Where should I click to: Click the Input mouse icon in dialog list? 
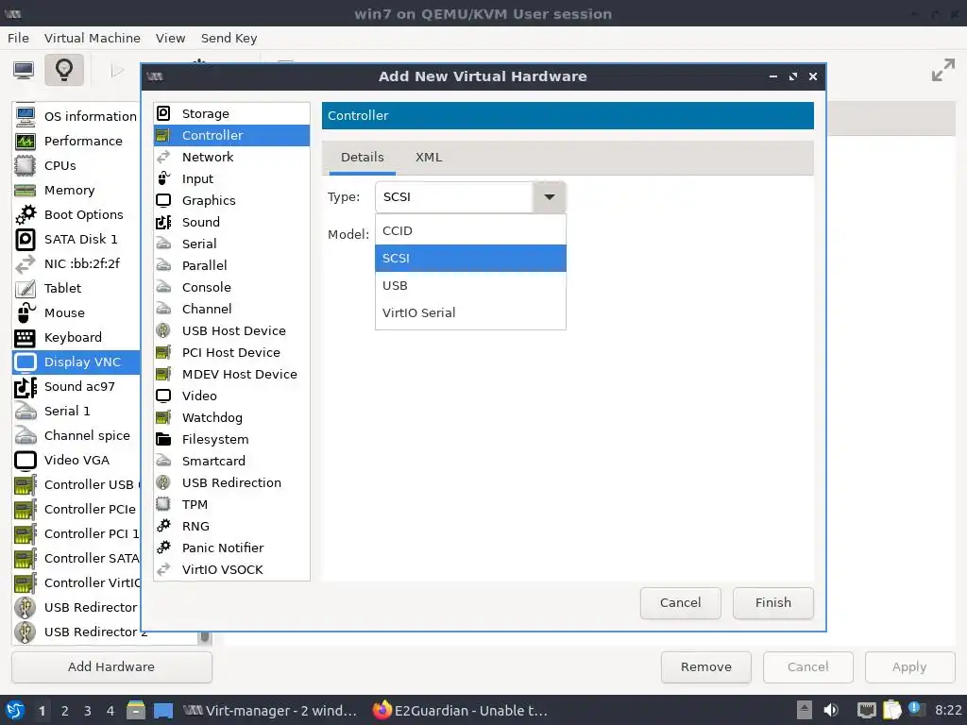(163, 178)
